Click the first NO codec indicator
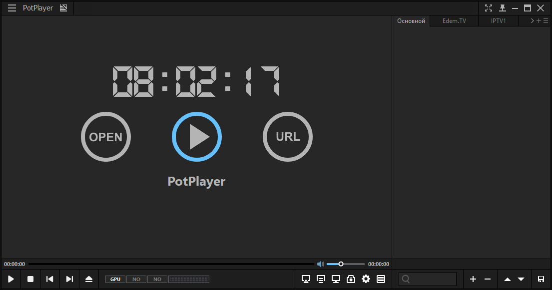 tap(136, 279)
